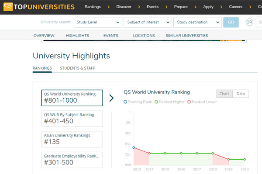262x174 pixels.
Task: Select the STUDENTS & STAFF tab
Action: (77, 68)
